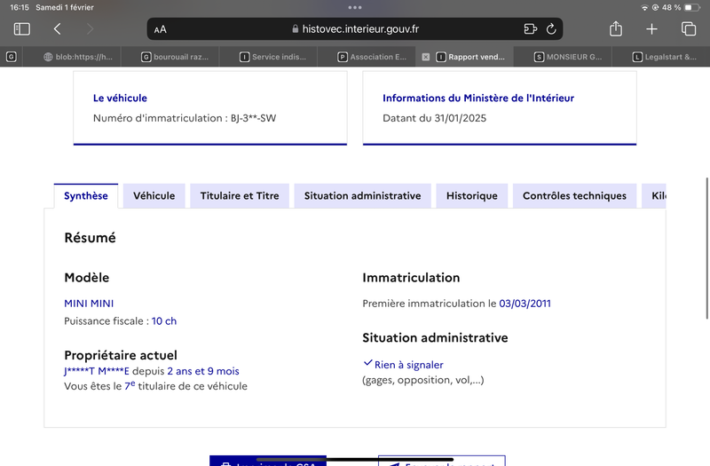Open the Contrôles techniques tab

tap(574, 196)
